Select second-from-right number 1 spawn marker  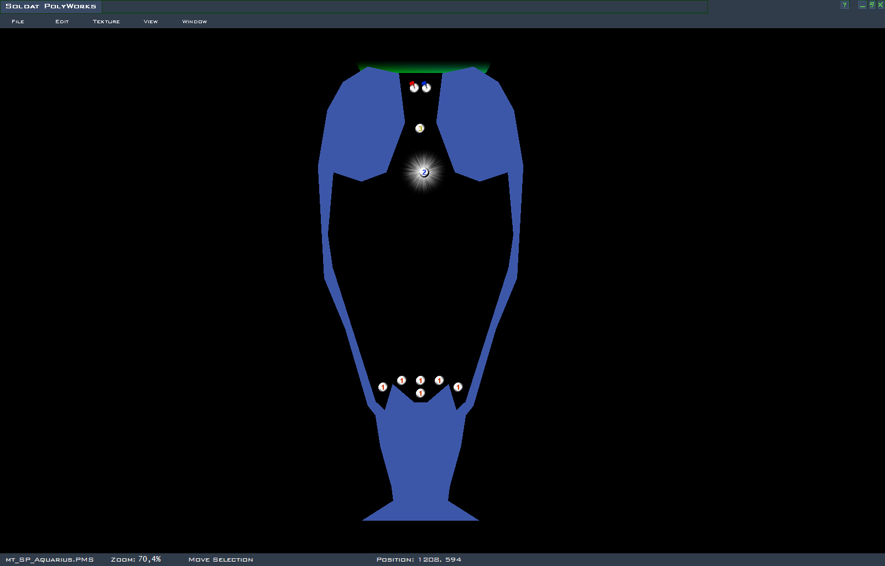point(439,380)
